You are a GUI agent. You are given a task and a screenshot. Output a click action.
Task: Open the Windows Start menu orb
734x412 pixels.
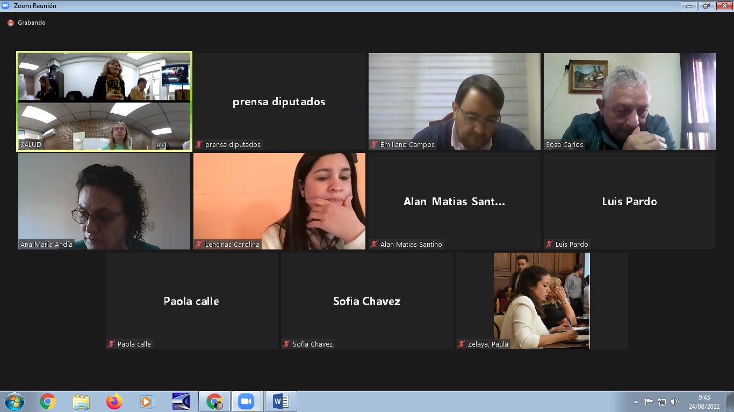pyautogui.click(x=14, y=401)
